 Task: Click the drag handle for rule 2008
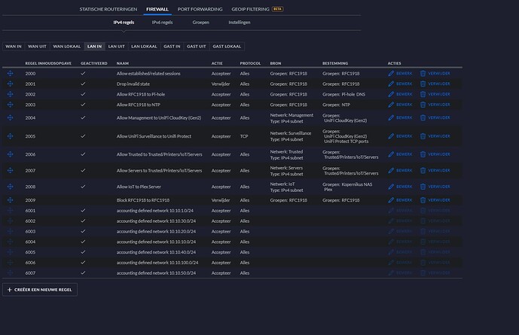click(x=10, y=186)
